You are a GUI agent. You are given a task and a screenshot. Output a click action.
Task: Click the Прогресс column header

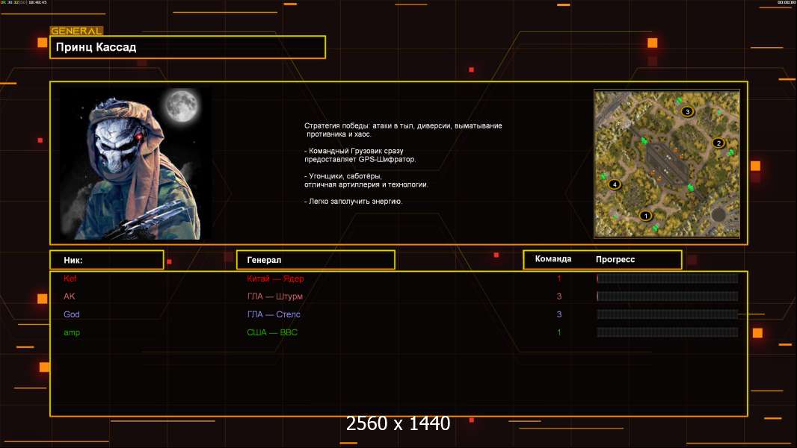(x=615, y=259)
